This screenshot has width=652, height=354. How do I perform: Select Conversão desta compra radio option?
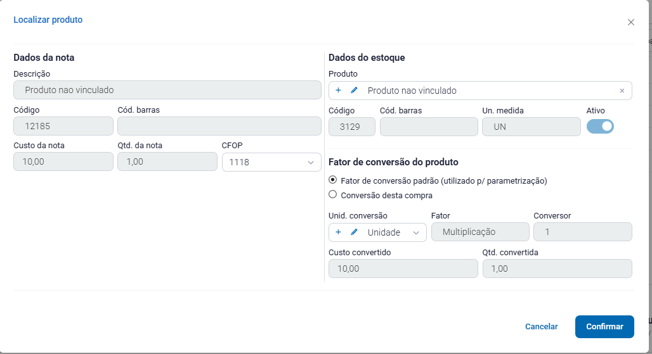point(333,195)
